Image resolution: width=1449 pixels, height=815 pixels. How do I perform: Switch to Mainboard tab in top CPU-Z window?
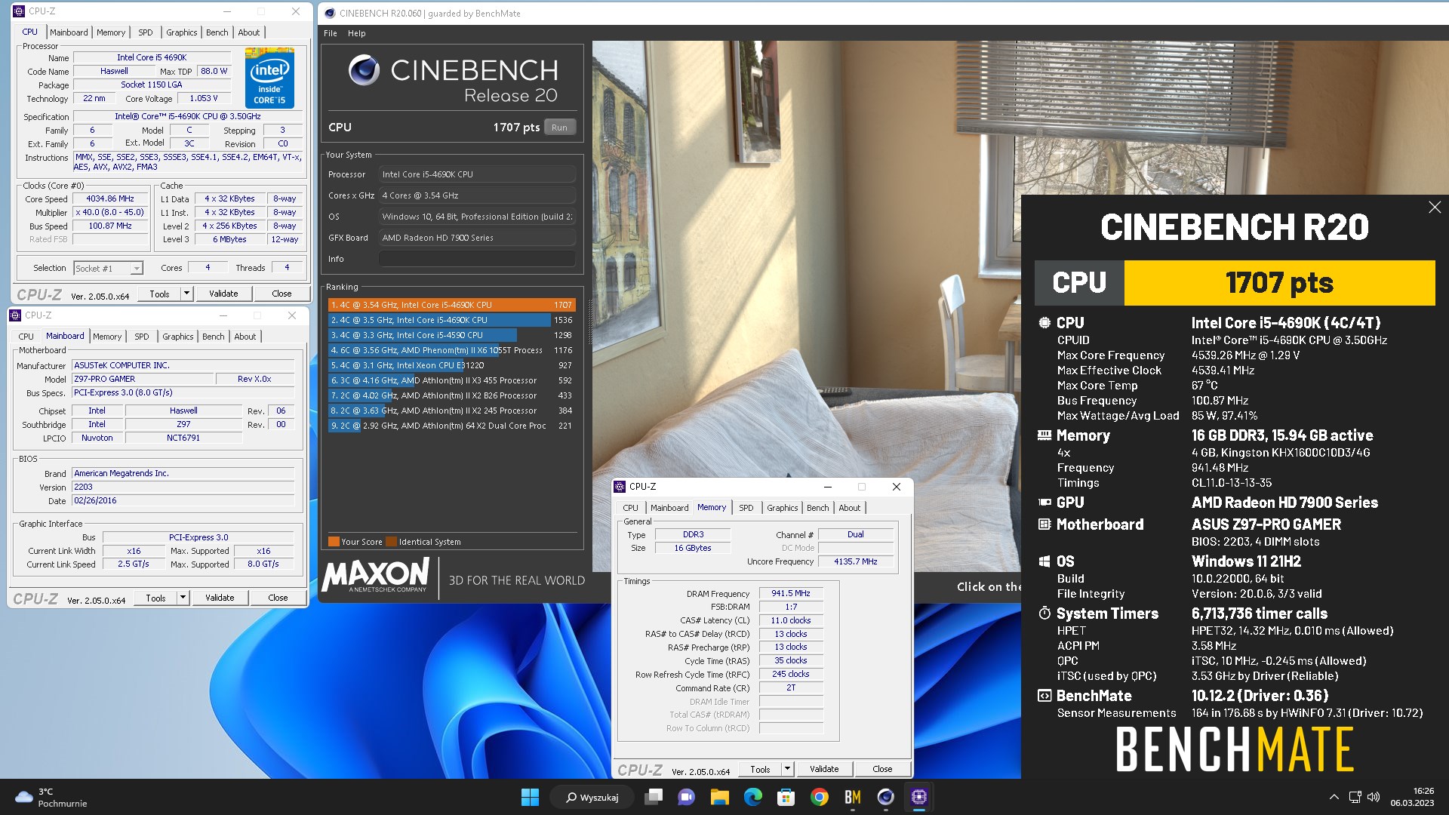[69, 32]
